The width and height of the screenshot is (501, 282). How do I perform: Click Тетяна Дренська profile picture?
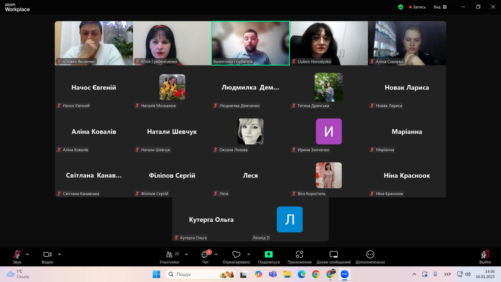[329, 87]
